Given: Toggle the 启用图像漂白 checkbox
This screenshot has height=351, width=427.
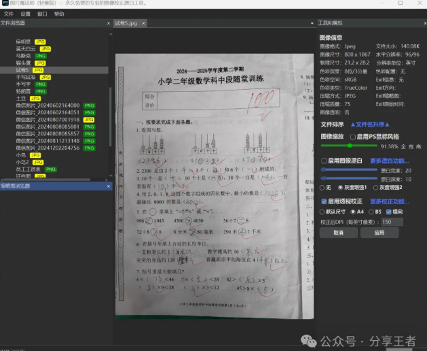Looking at the screenshot, I should pos(323,161).
